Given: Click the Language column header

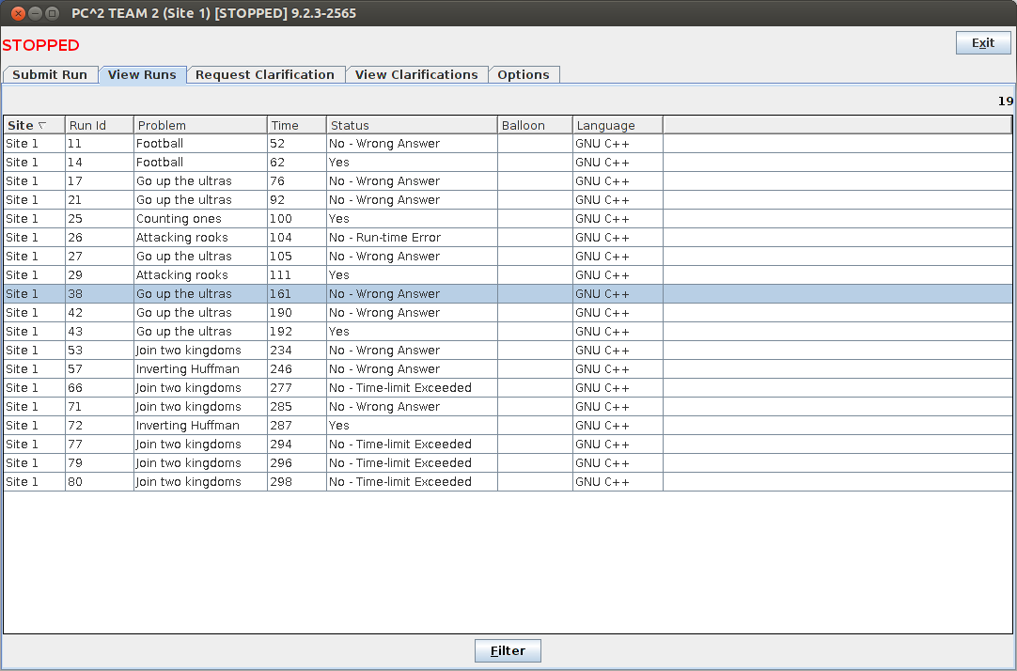Looking at the screenshot, I should click(617, 126).
